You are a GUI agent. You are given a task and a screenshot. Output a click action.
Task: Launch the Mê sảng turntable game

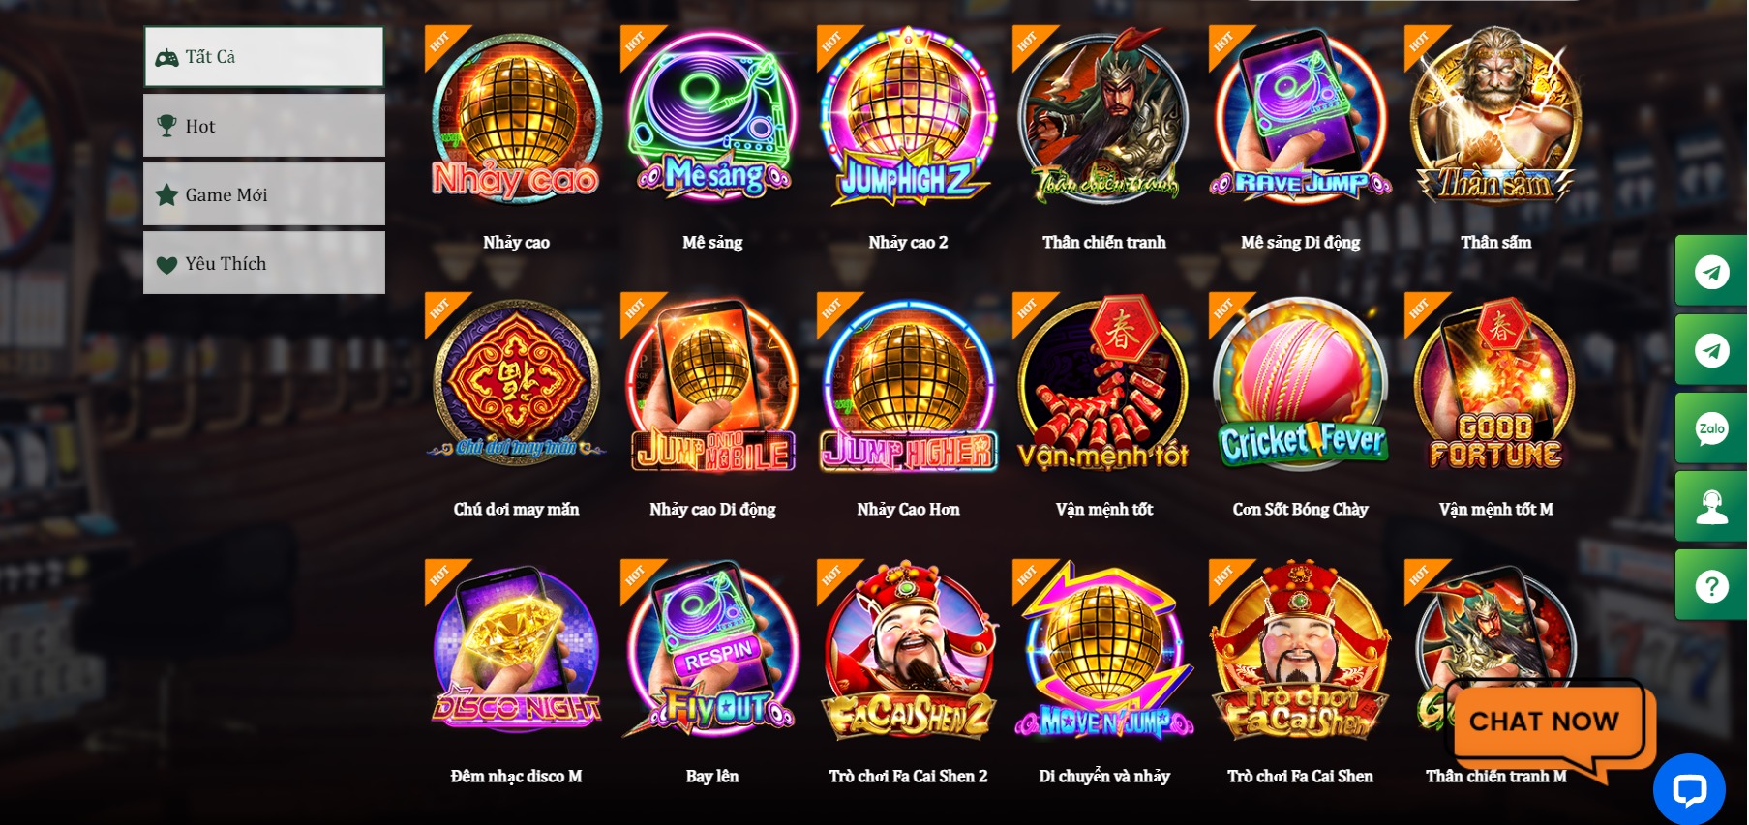(712, 116)
